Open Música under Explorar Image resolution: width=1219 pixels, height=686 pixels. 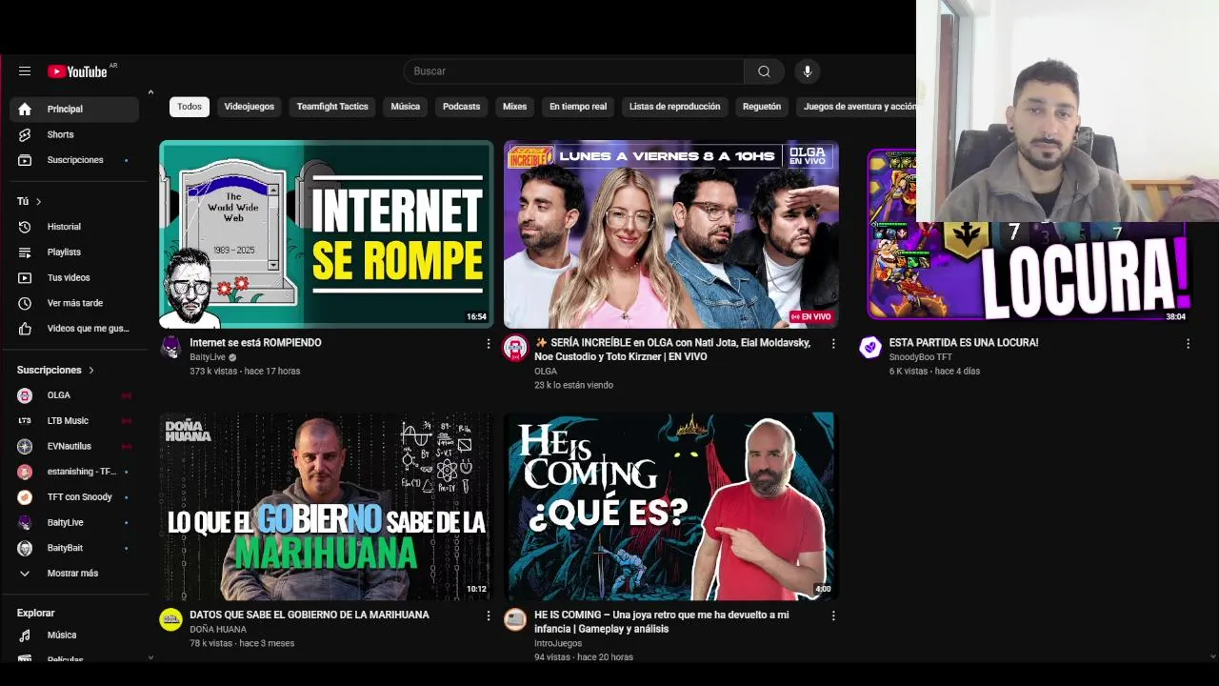click(x=74, y=636)
